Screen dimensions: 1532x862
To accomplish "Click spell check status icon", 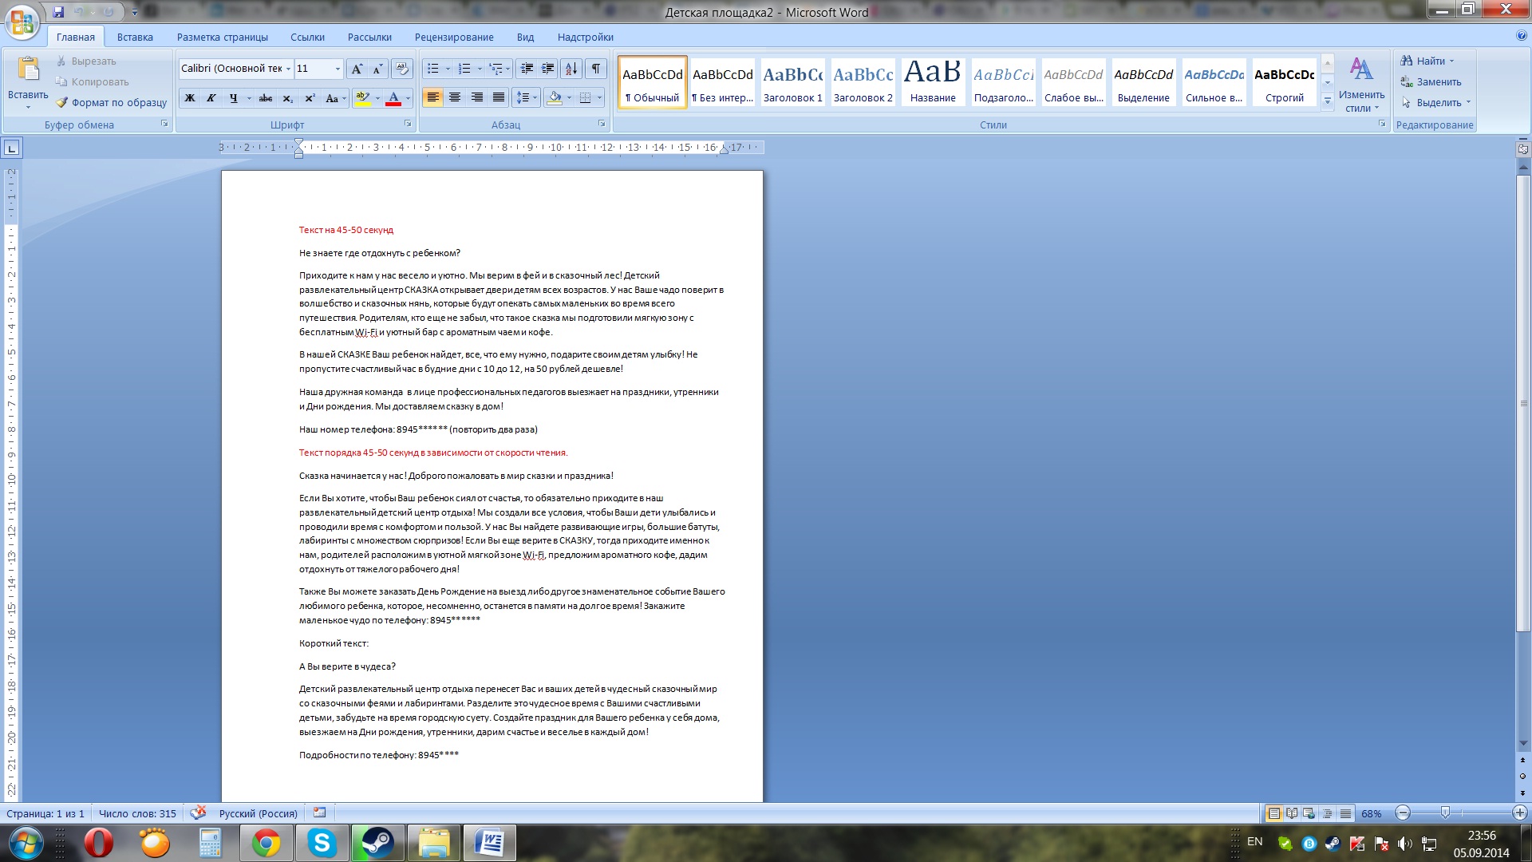I will [x=198, y=813].
